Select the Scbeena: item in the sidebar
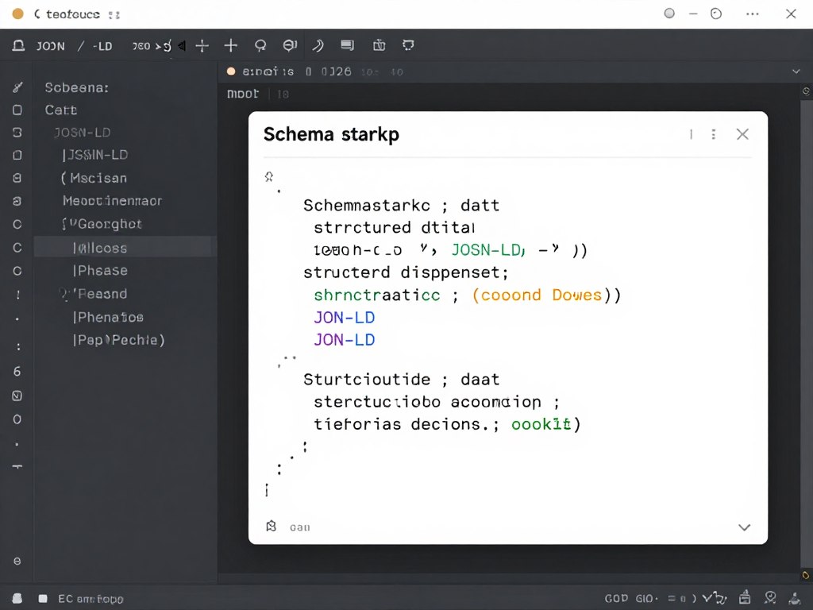This screenshot has width=813, height=610. point(77,87)
